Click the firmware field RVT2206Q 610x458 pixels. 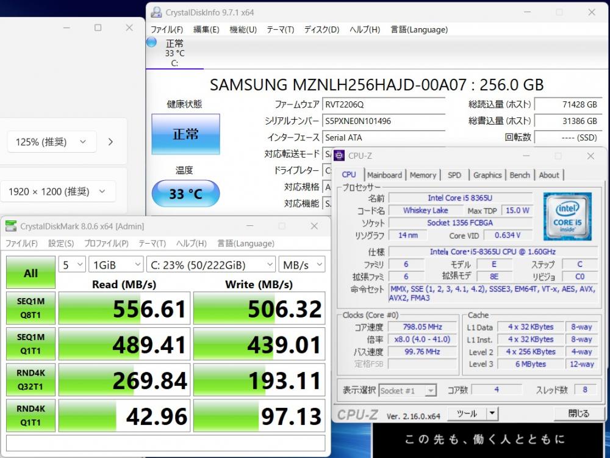[x=383, y=104]
